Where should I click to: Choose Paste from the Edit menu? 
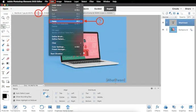click(66, 21)
